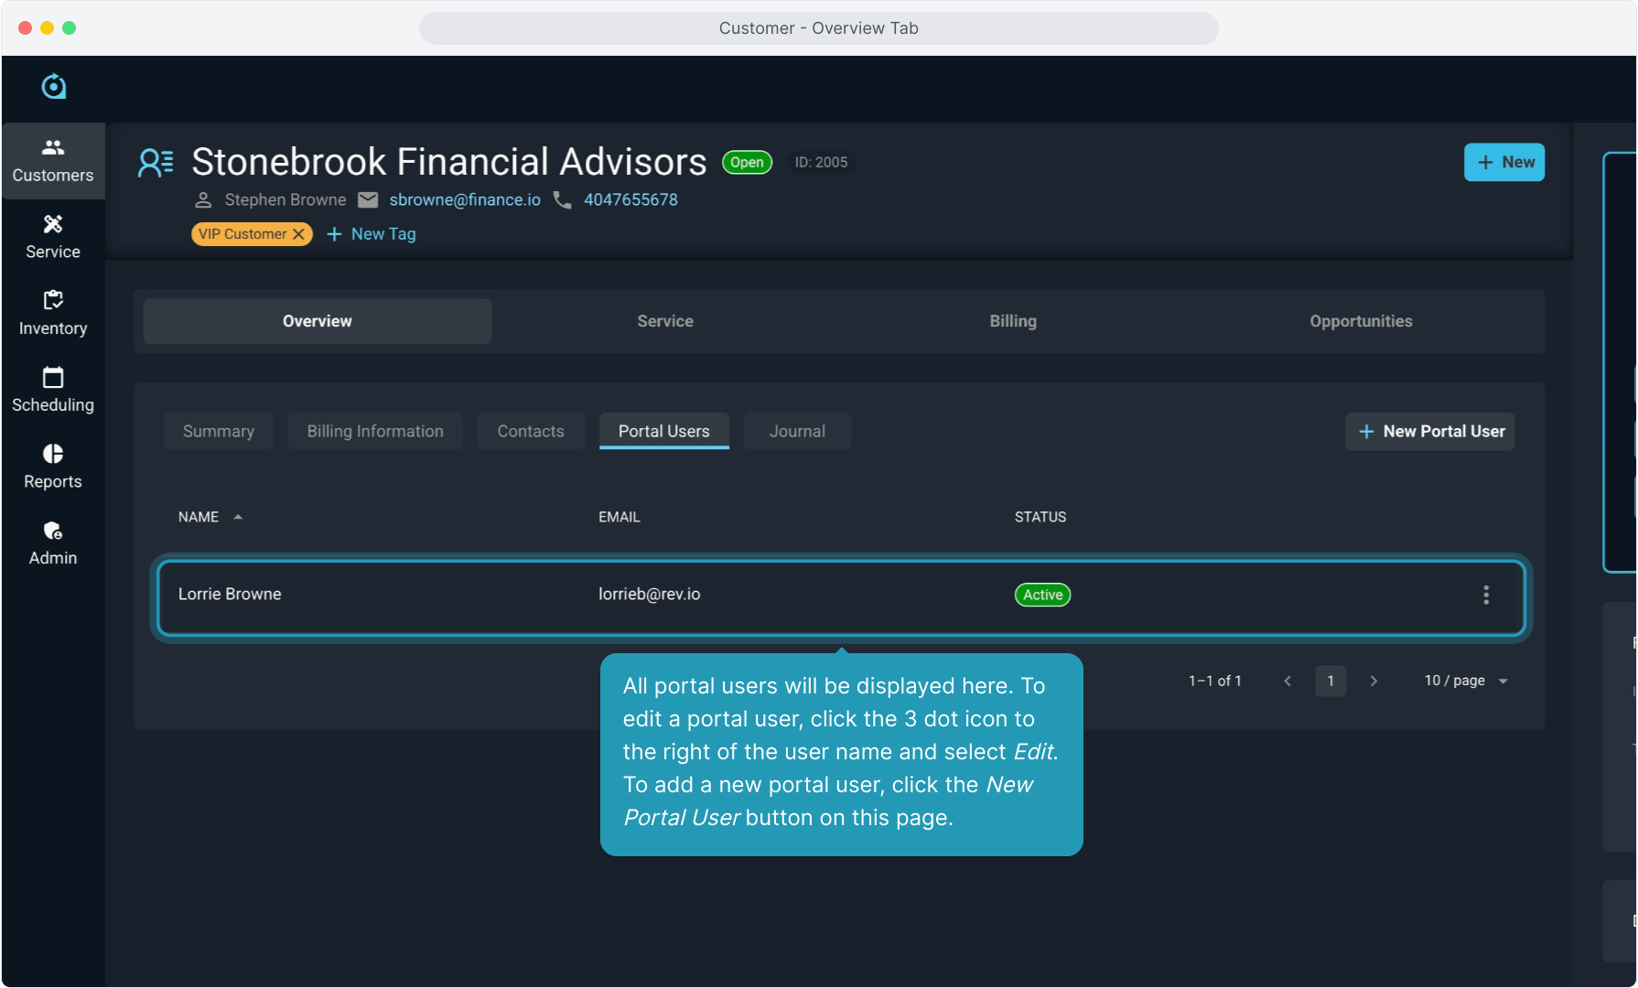
Task: Select the Contacts sub-tab
Action: (531, 431)
